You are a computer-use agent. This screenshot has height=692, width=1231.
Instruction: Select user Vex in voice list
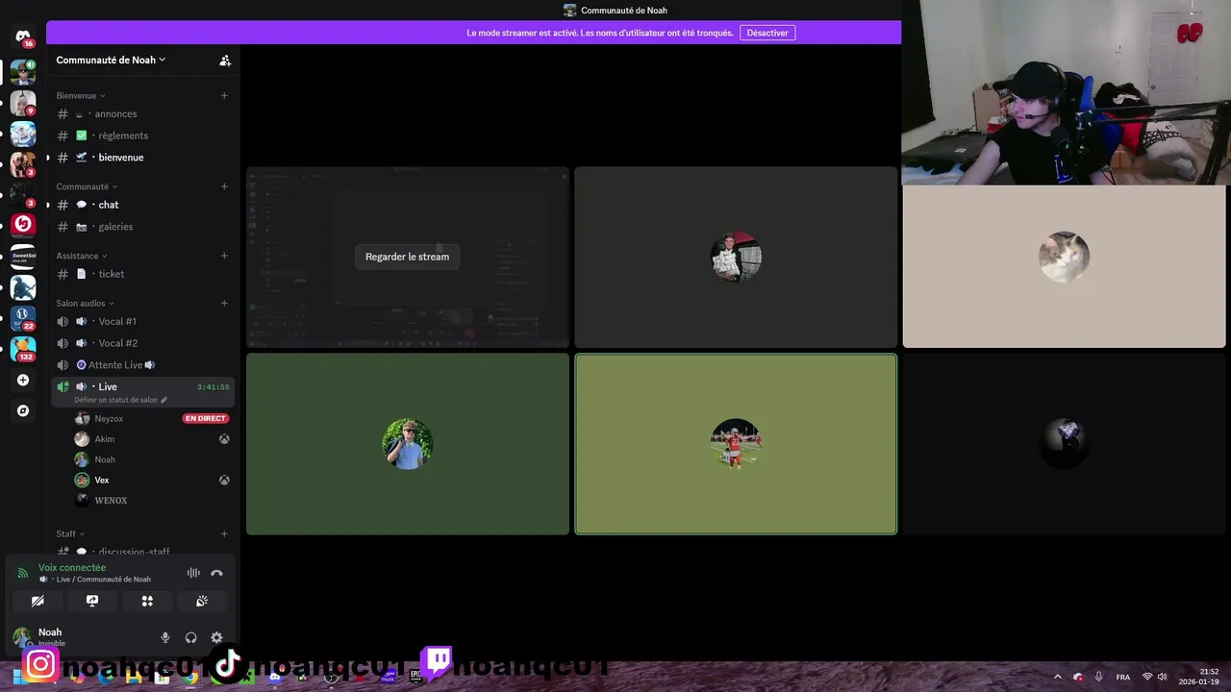[151, 480]
